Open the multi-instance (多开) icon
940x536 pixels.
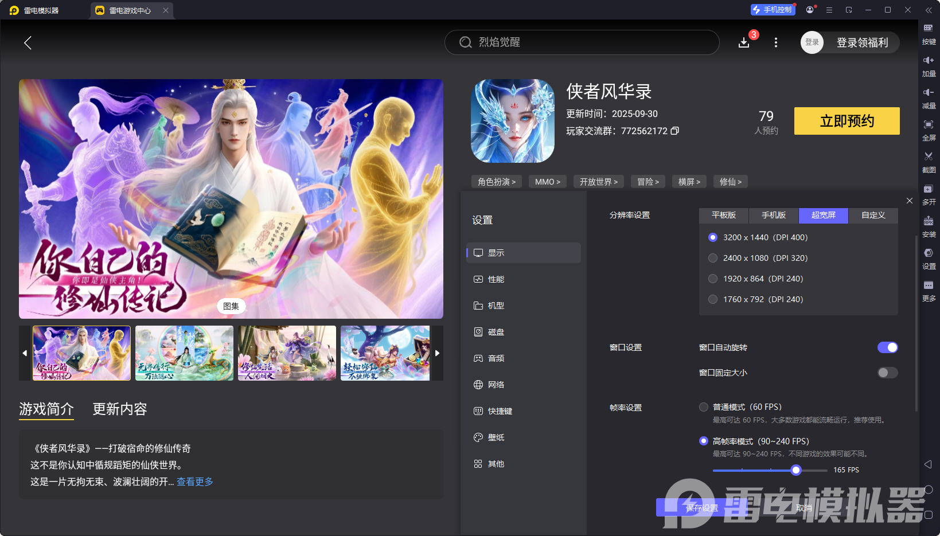[929, 189]
